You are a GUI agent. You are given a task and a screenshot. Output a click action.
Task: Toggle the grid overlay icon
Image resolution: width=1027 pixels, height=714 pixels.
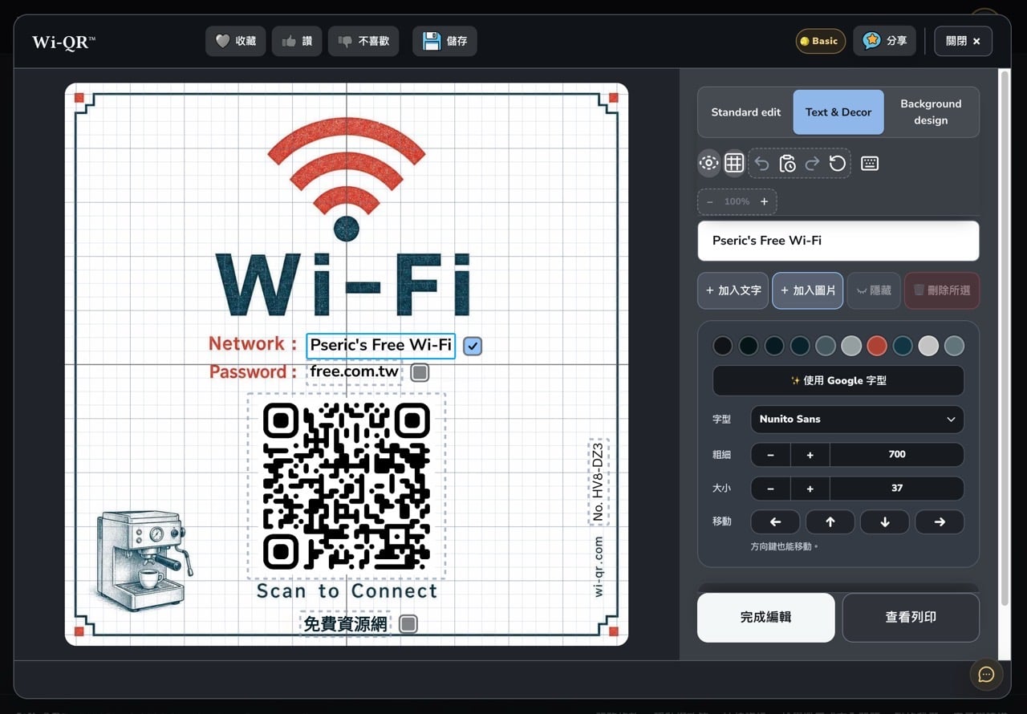pos(734,164)
